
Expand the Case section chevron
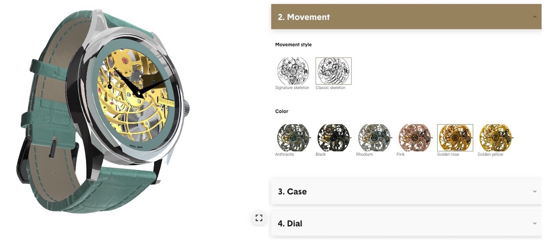[x=535, y=191]
